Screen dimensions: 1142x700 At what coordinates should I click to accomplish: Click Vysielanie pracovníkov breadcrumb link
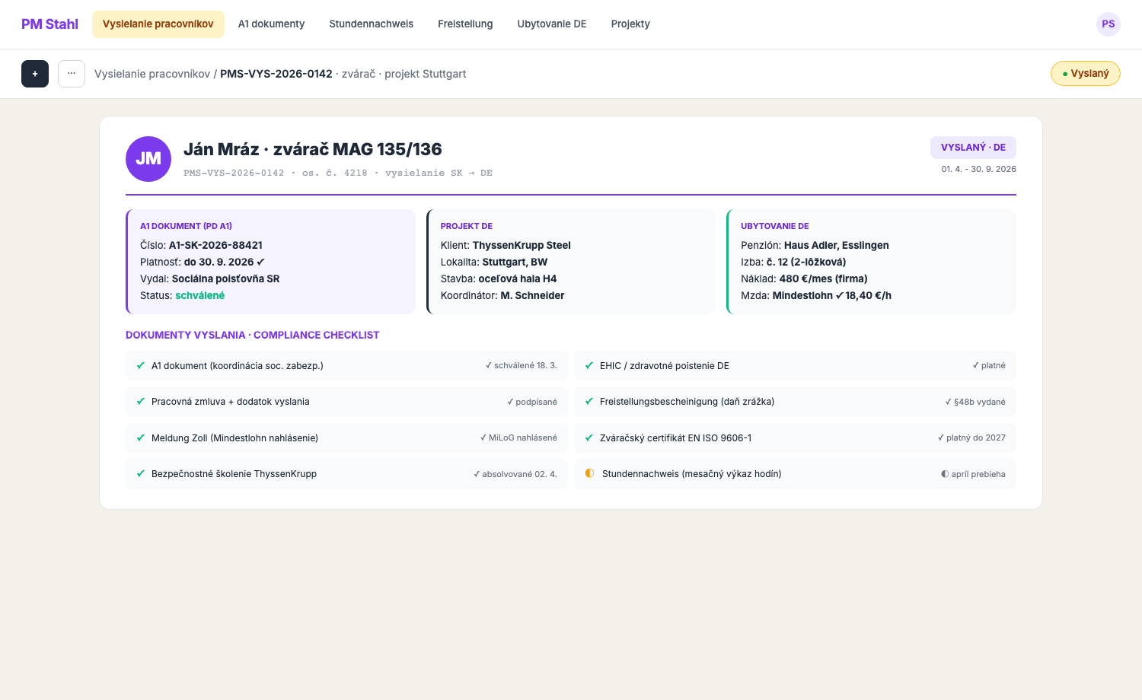152,74
